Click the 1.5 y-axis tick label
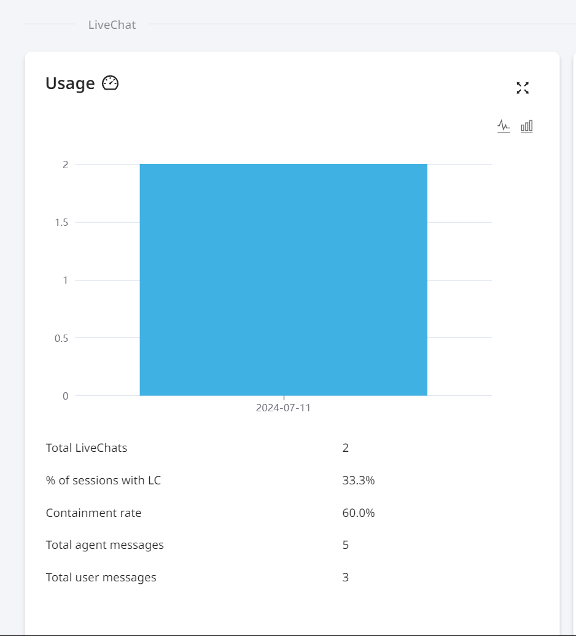This screenshot has height=636, width=576. tap(61, 222)
